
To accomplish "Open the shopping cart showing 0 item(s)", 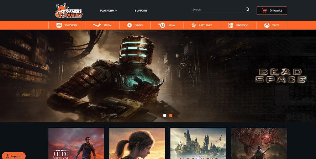I will 272,10.
